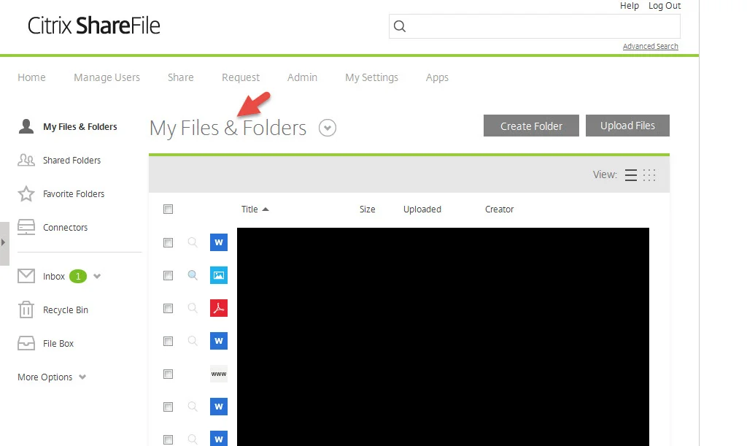Check the www link row checkbox
This screenshot has height=446, width=747.
coord(169,374)
